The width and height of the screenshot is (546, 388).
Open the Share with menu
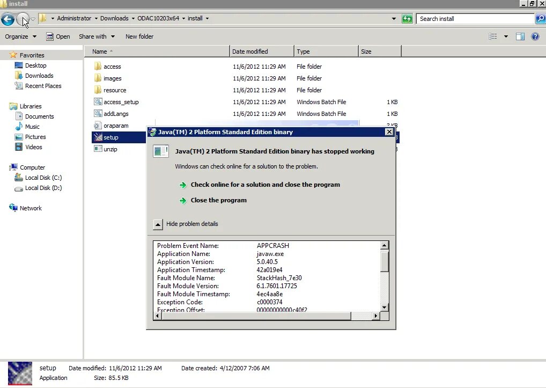(x=97, y=36)
